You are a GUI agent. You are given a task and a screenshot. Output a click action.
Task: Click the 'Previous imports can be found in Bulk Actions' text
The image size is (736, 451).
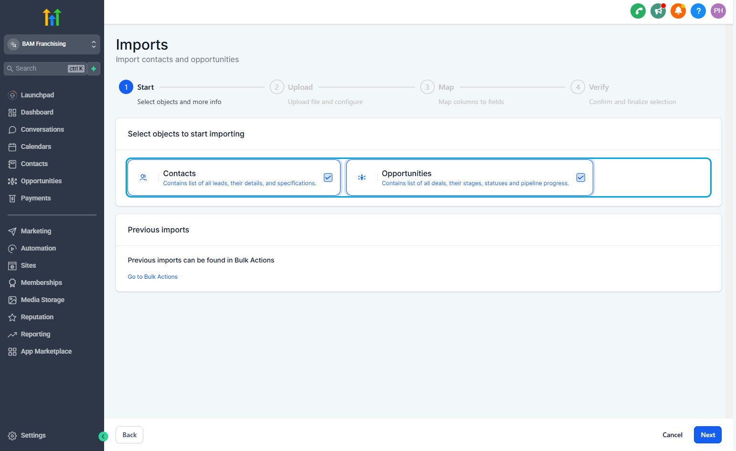(x=201, y=260)
